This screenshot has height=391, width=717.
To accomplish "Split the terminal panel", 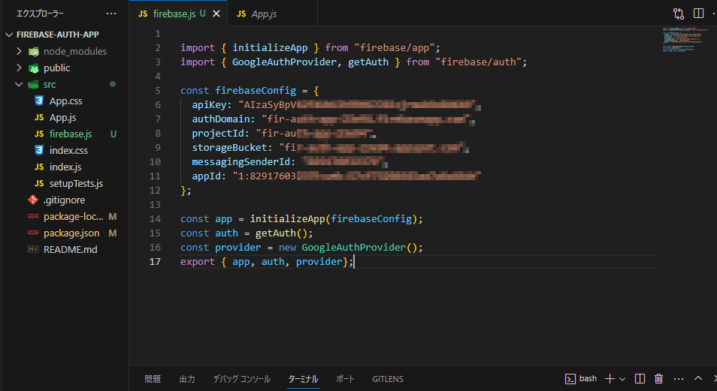I will (640, 378).
